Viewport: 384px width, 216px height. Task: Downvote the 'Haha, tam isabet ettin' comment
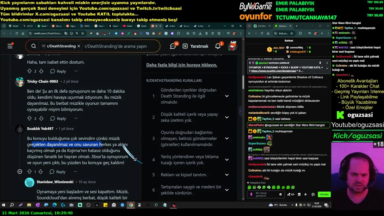pyautogui.click(x=41, y=71)
